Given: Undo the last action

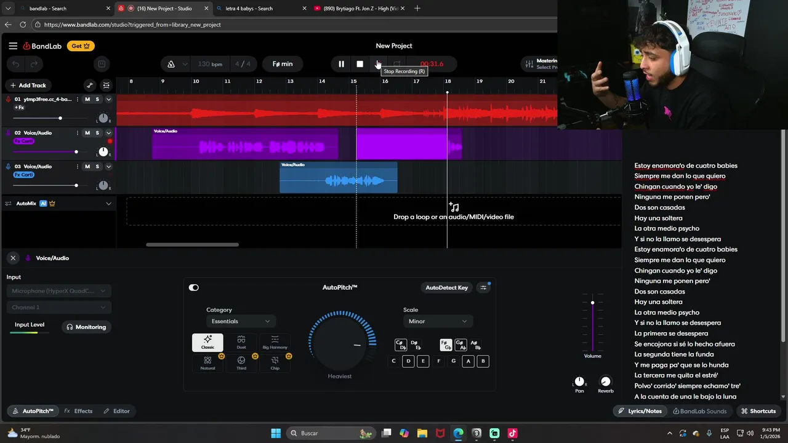Looking at the screenshot, I should point(16,64).
